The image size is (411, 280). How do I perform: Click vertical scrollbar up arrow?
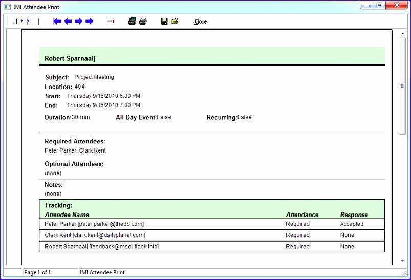tap(402, 34)
